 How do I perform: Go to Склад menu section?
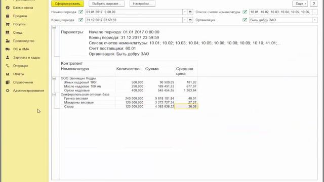click(x=18, y=32)
